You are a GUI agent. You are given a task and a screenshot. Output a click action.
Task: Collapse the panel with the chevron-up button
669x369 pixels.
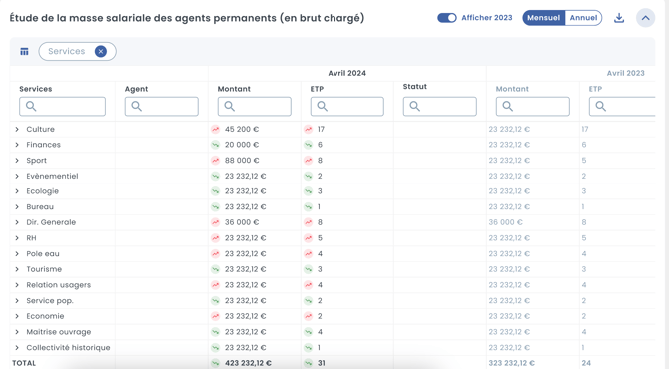(x=645, y=18)
